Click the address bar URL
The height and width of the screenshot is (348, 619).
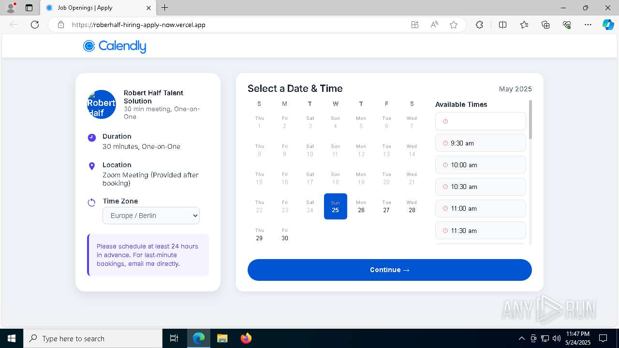click(139, 25)
